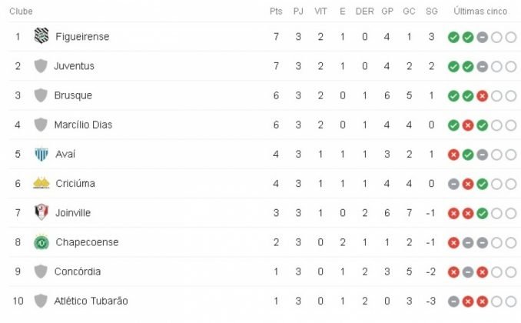521x323 pixels.
Task: Click Criciúma's first gray draw marker
Action: [453, 184]
